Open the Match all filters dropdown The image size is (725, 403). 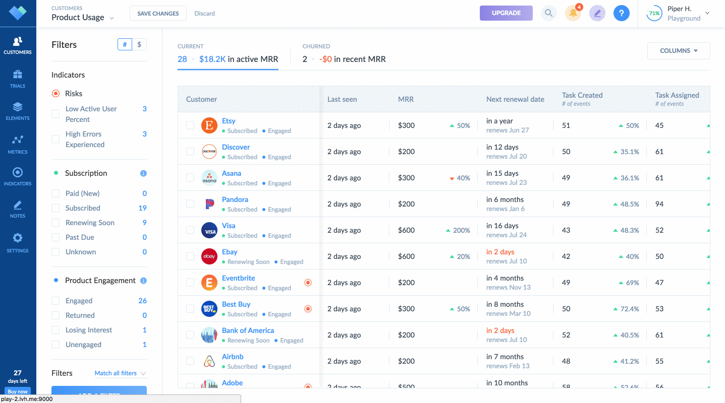click(x=120, y=373)
